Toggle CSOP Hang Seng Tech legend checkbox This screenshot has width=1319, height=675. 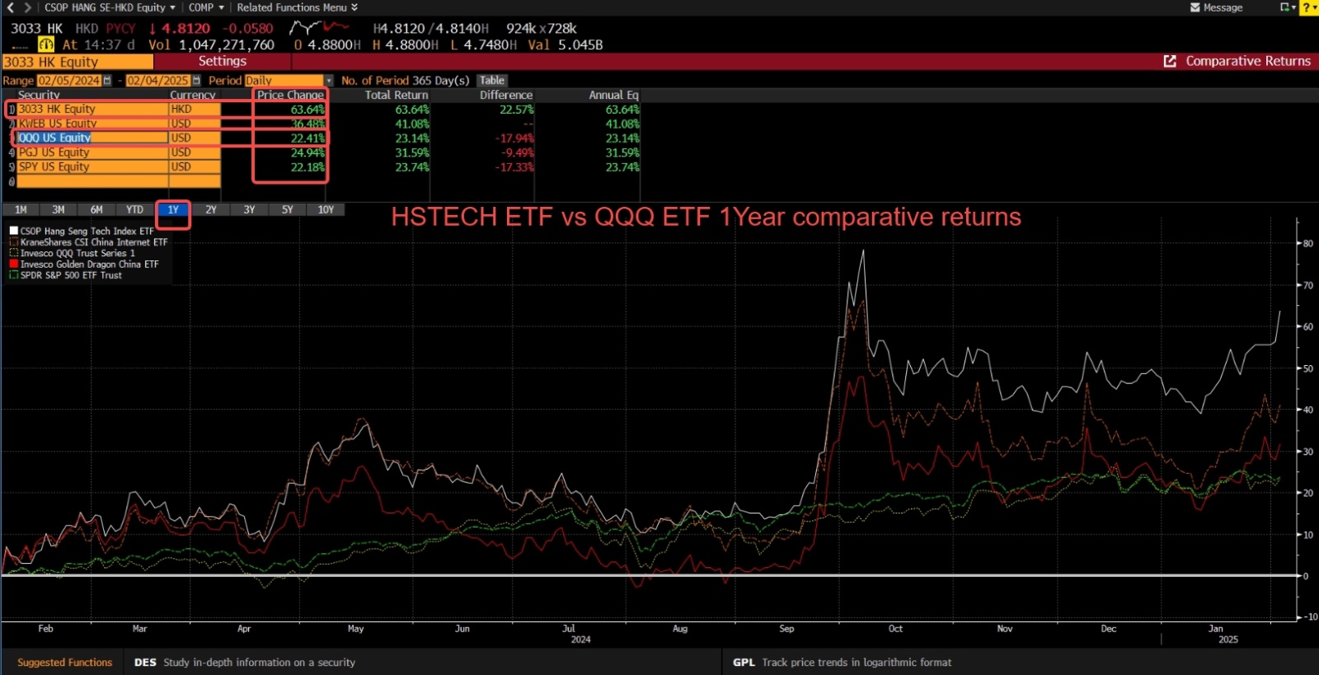pos(13,232)
